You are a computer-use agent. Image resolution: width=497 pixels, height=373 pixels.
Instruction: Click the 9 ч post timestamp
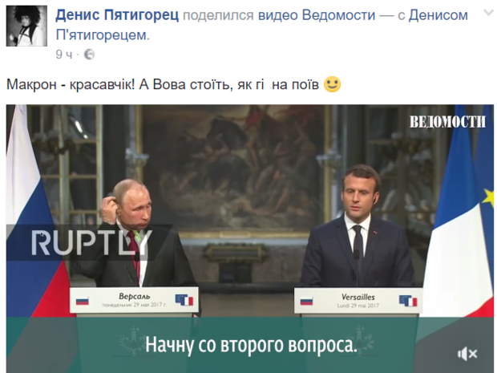click(64, 55)
